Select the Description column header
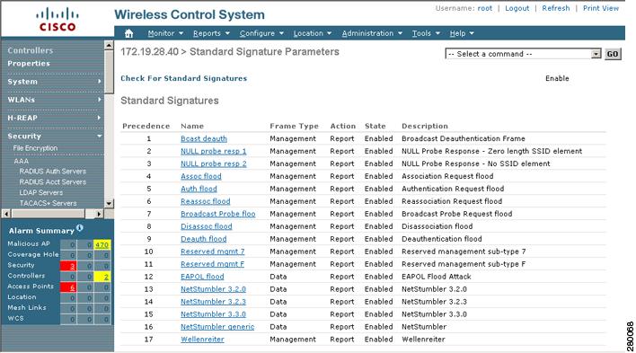 tap(425, 126)
